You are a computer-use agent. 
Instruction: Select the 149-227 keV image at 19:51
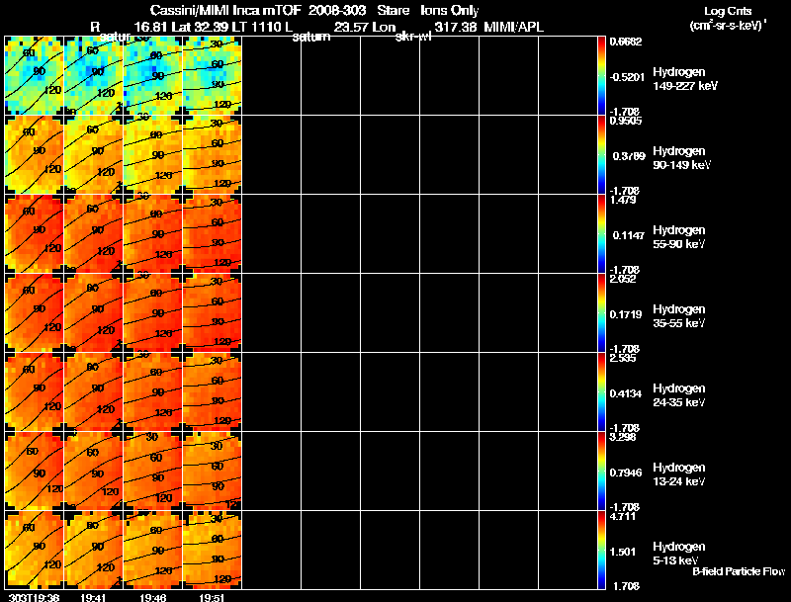click(x=212, y=75)
